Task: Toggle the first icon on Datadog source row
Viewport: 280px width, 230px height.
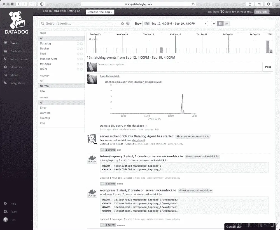Action: 78,44
